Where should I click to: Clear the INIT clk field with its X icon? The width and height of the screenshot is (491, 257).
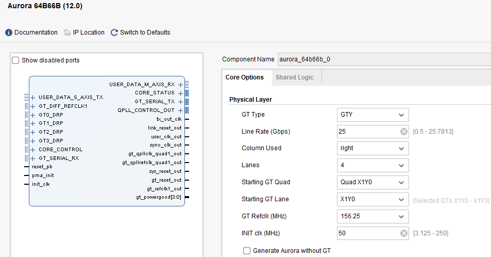click(404, 233)
